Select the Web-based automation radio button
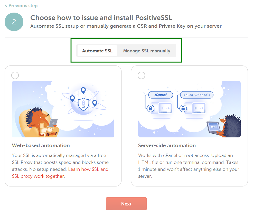The height and width of the screenshot is (216, 253). click(x=15, y=75)
